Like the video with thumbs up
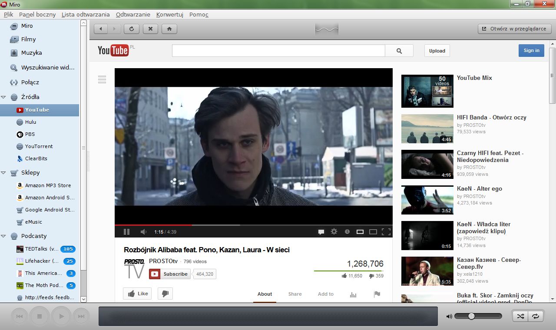The image size is (556, 330). tap(138, 294)
